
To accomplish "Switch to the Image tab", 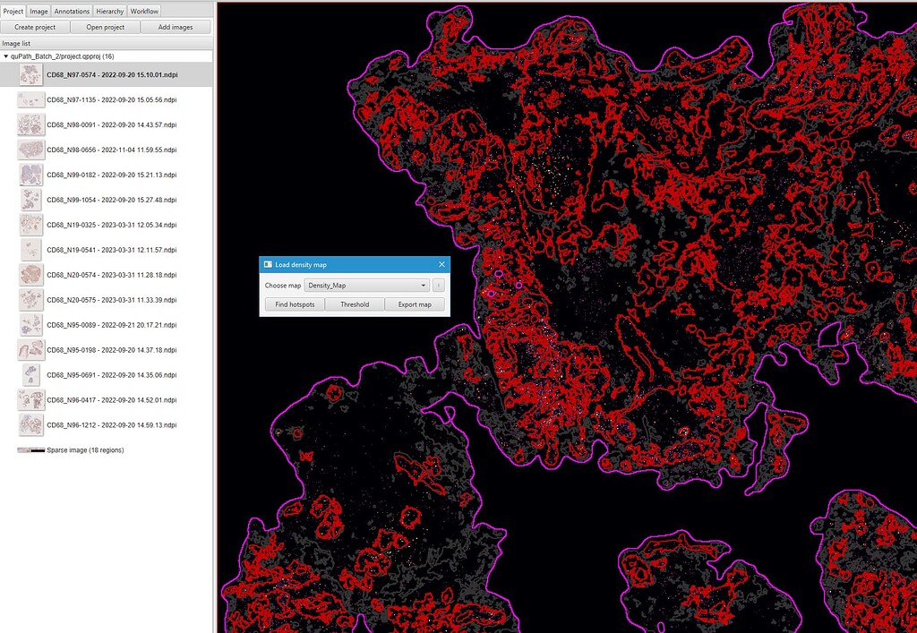I will 39,11.
